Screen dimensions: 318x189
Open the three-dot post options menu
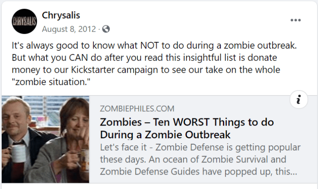click(x=295, y=20)
